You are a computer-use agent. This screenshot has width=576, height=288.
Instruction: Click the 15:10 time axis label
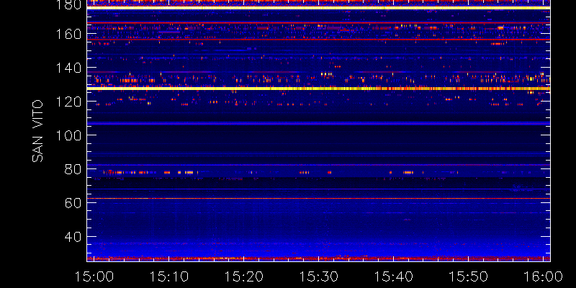[168, 276]
